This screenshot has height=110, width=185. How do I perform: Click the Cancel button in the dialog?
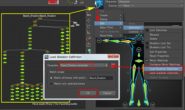click(107, 93)
